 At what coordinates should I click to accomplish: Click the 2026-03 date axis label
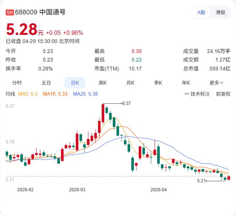click(77, 190)
